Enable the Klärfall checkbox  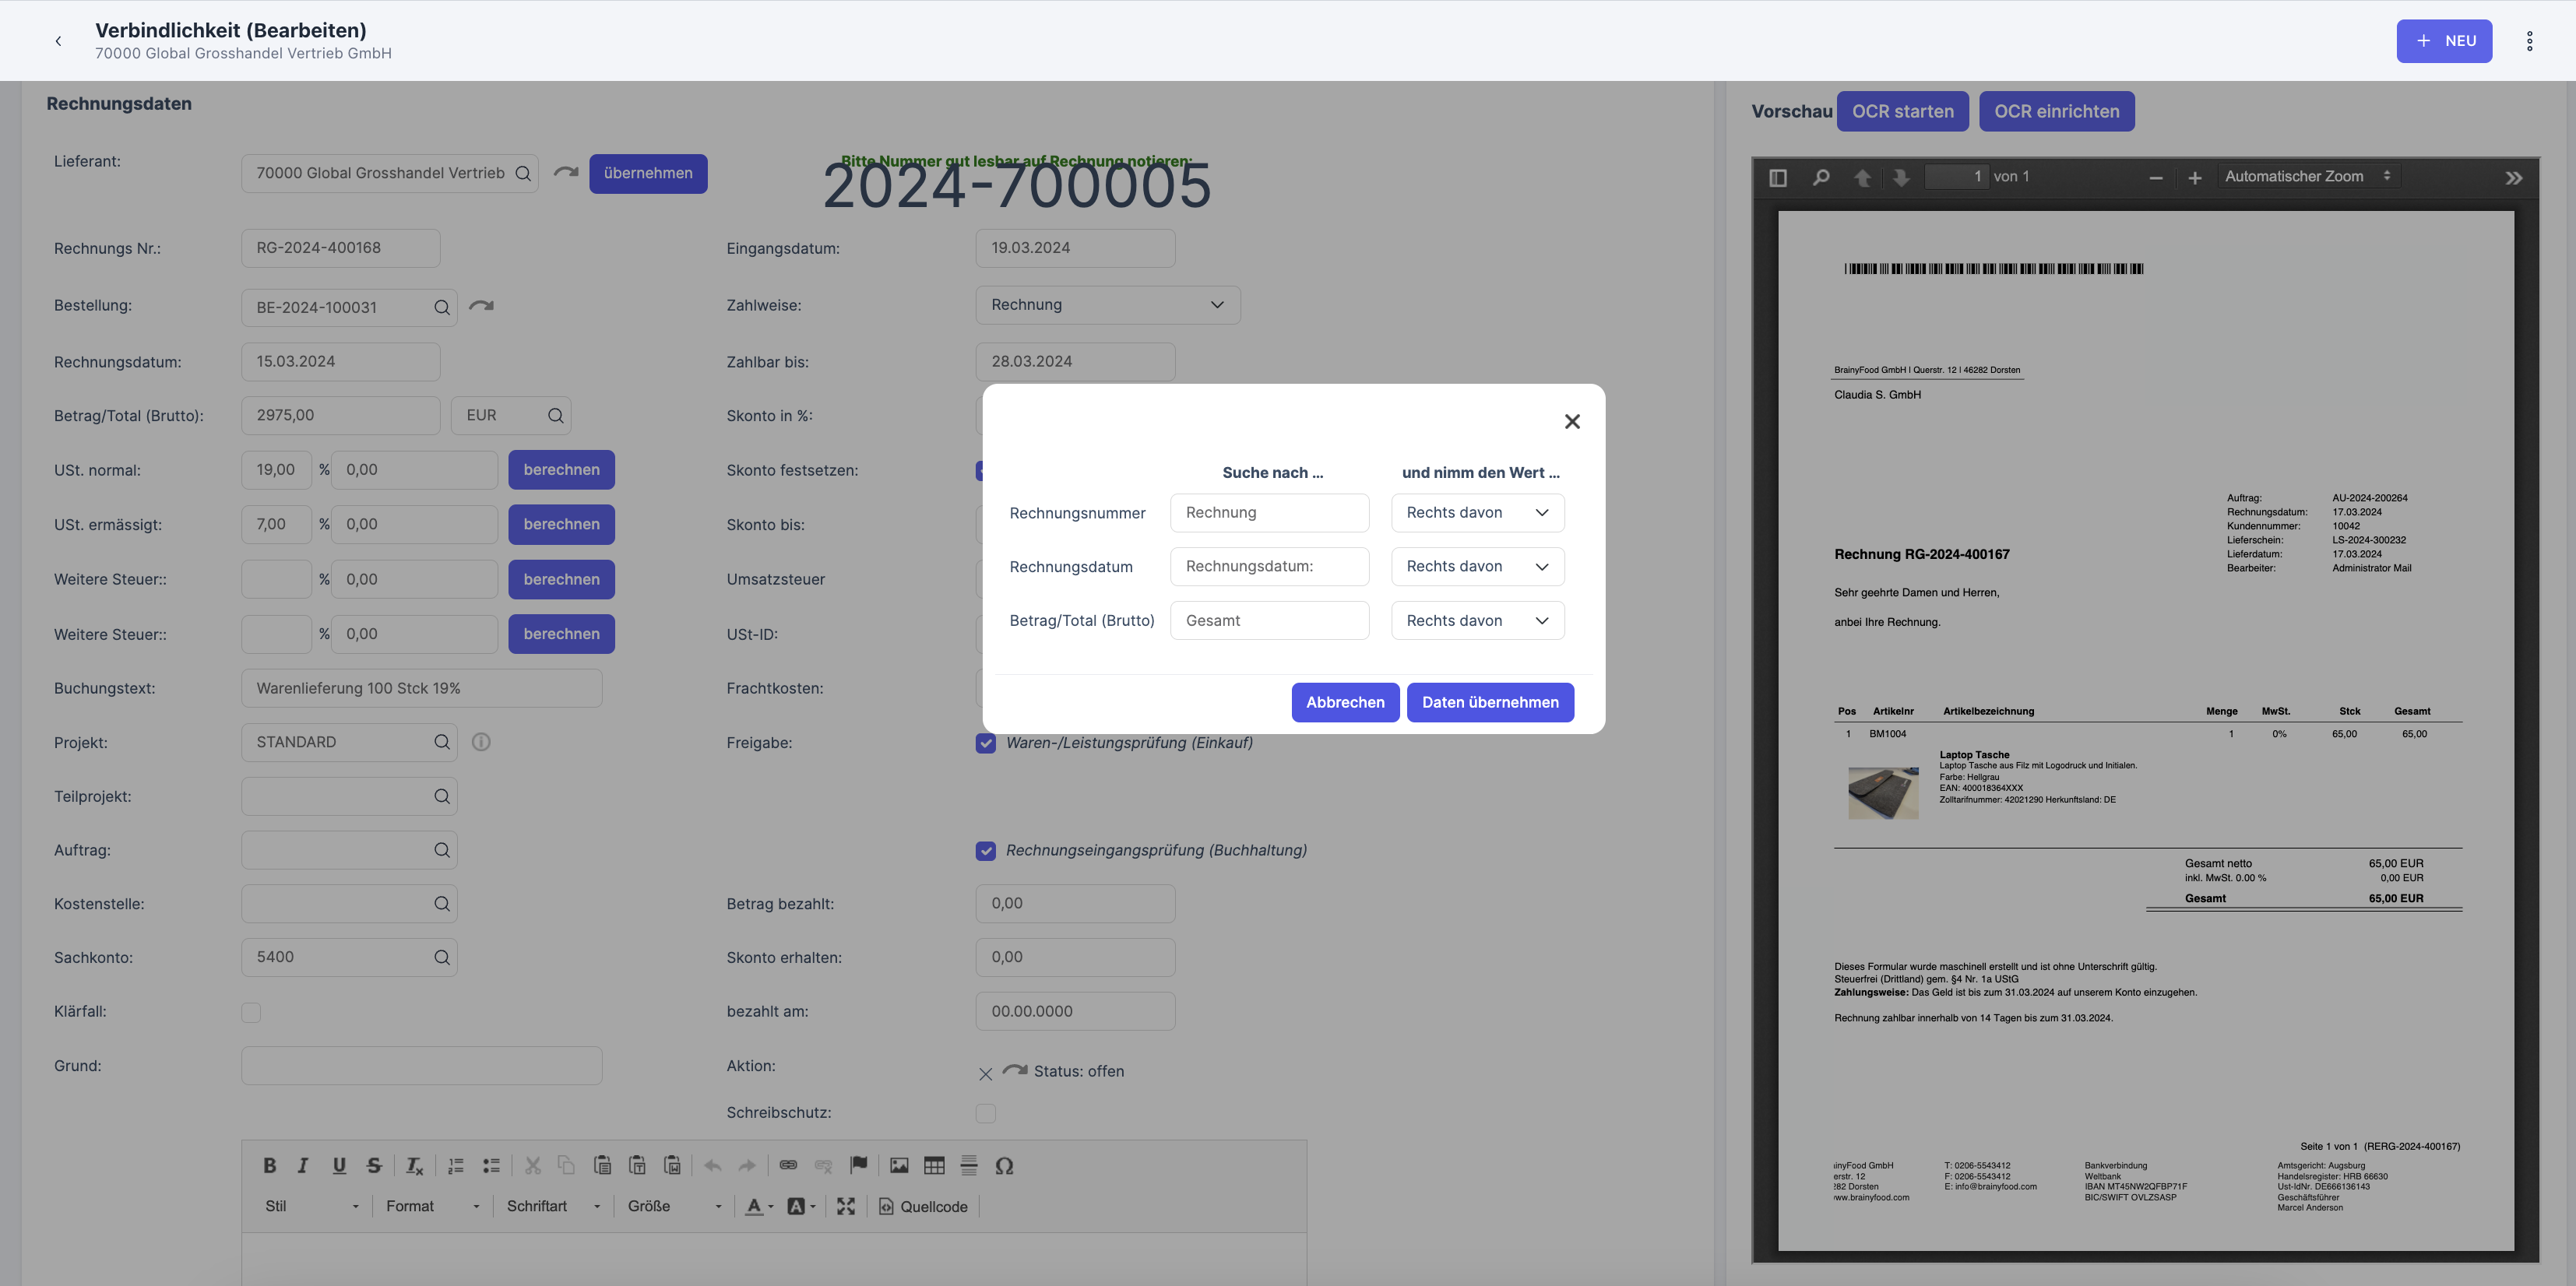(251, 1012)
